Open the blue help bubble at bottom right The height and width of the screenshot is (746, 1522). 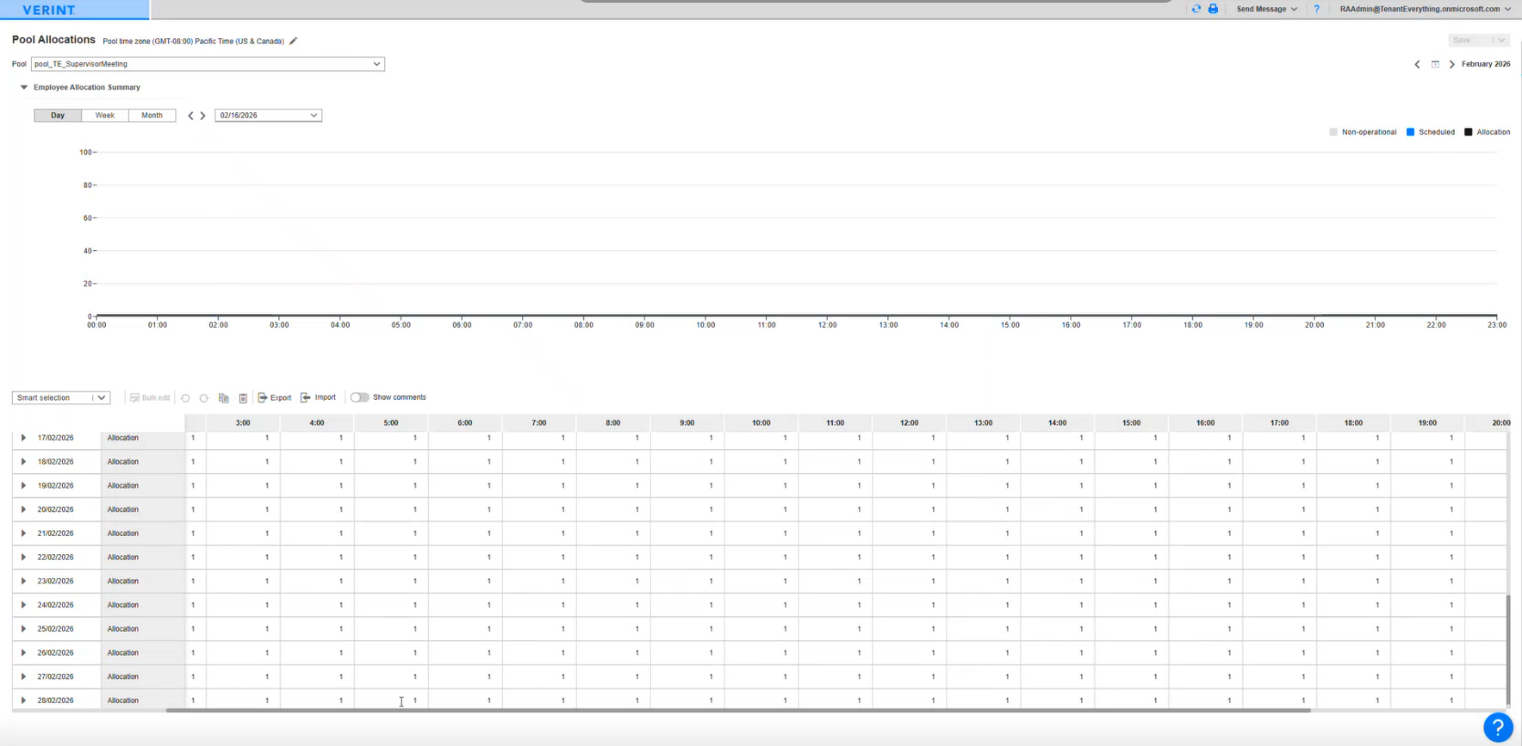[x=1498, y=728]
